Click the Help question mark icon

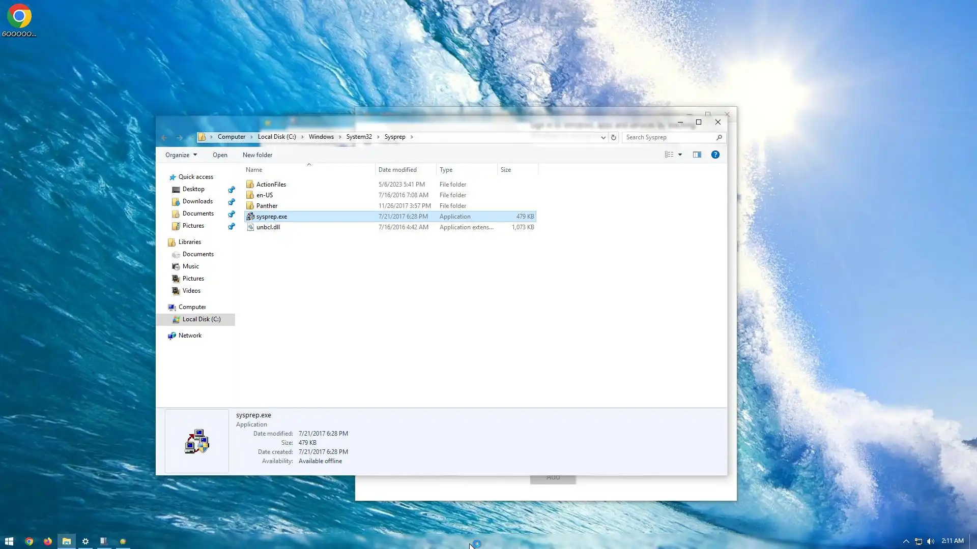pyautogui.click(x=715, y=155)
